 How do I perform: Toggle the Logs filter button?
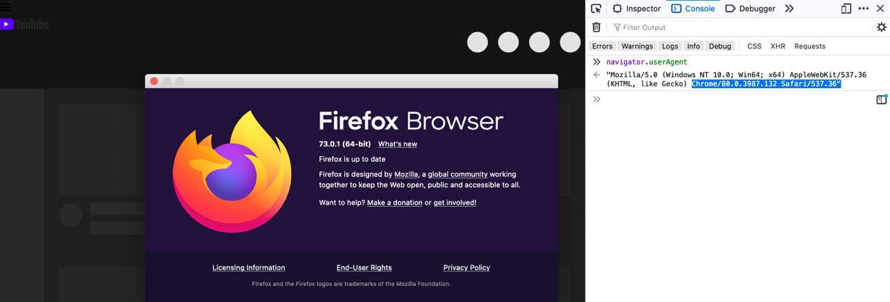(670, 46)
